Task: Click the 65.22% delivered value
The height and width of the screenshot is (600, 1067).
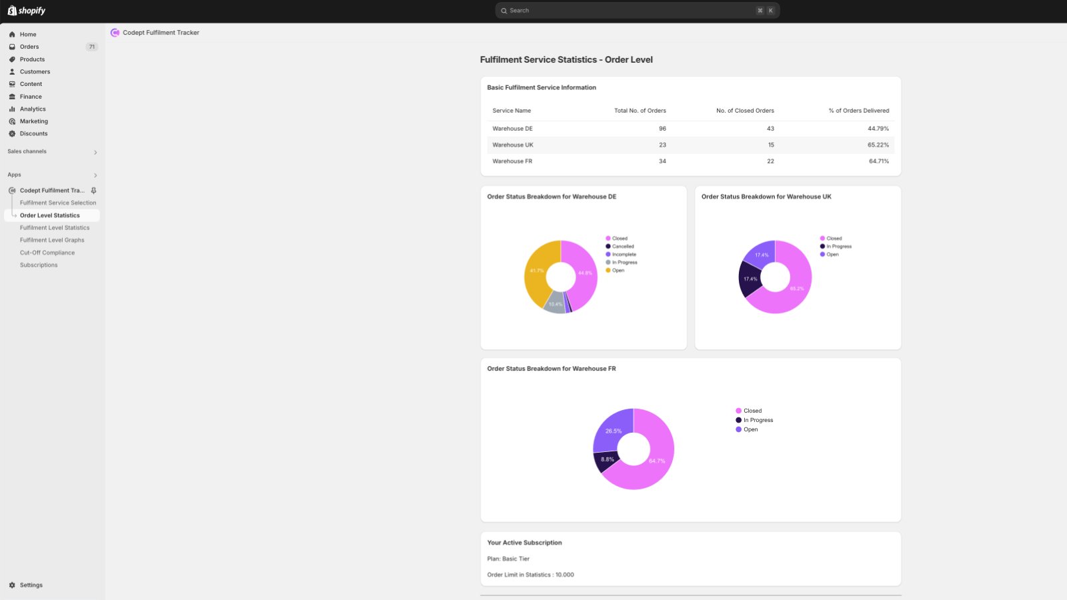Action: [x=878, y=145]
